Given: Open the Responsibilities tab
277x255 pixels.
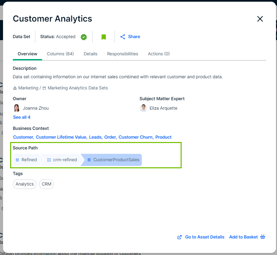Looking at the screenshot, I should pos(123,54).
